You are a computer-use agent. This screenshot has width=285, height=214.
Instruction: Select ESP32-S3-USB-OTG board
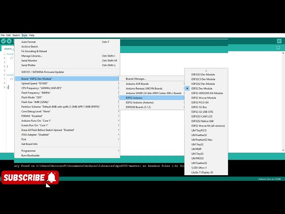(206, 112)
